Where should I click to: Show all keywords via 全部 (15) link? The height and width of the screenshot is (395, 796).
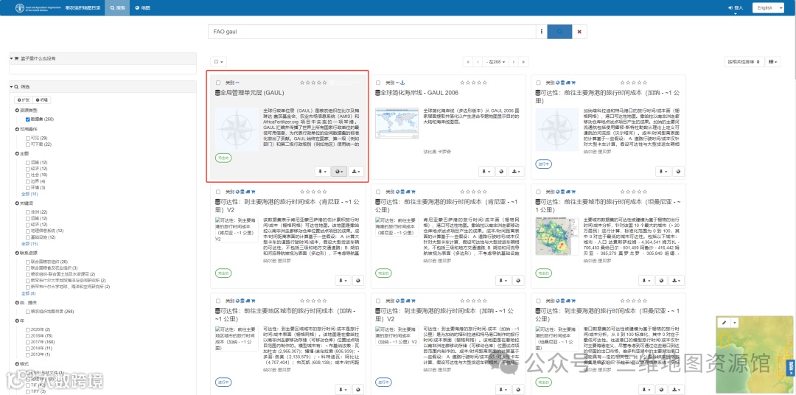tap(29, 244)
